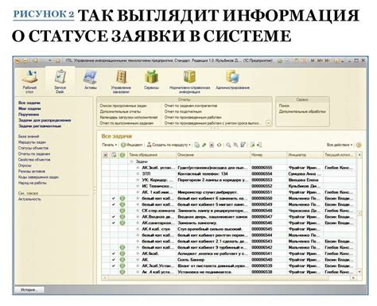Viewport: 377px width, 306px height.
Task: Expand tree node of row 000006555
Action: click(x=138, y=168)
